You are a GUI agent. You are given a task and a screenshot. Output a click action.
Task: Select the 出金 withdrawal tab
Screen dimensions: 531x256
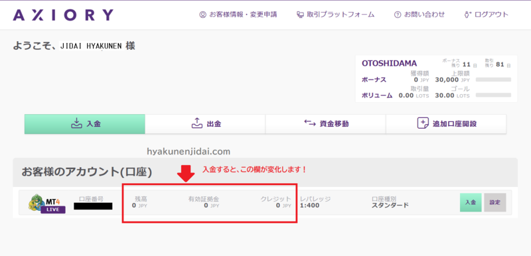point(205,124)
